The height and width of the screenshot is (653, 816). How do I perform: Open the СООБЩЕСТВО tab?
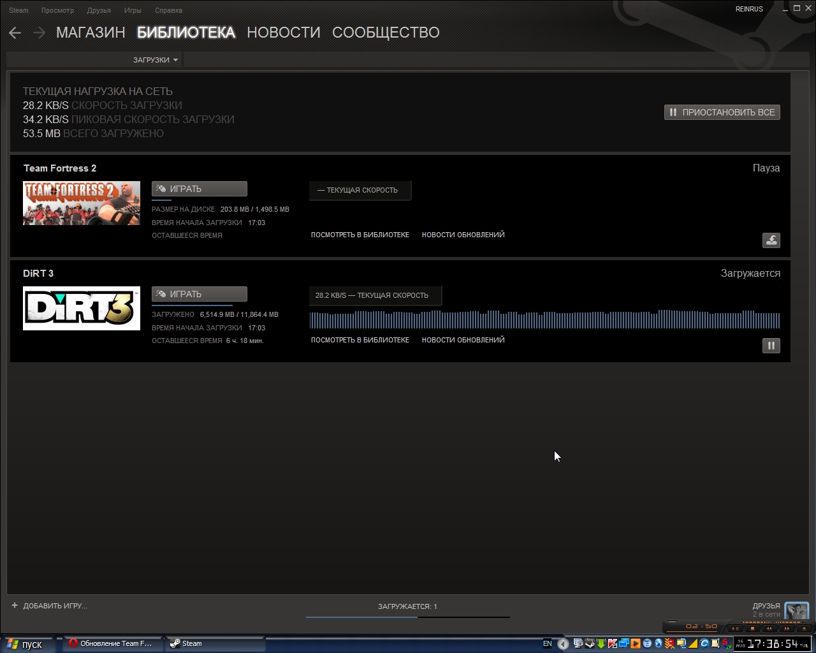pyautogui.click(x=386, y=33)
